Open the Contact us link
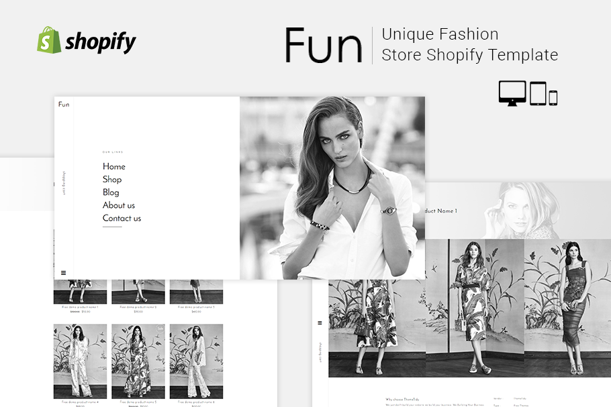 (122, 218)
